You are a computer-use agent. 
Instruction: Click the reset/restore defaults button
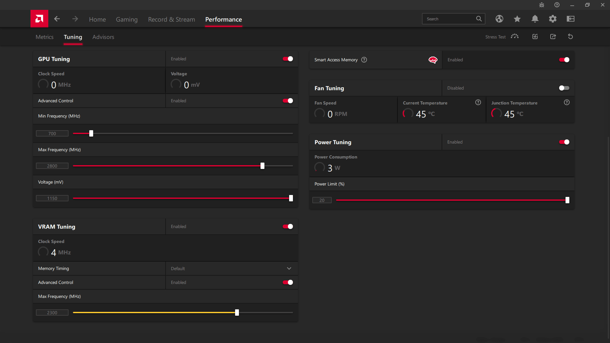pos(570,37)
